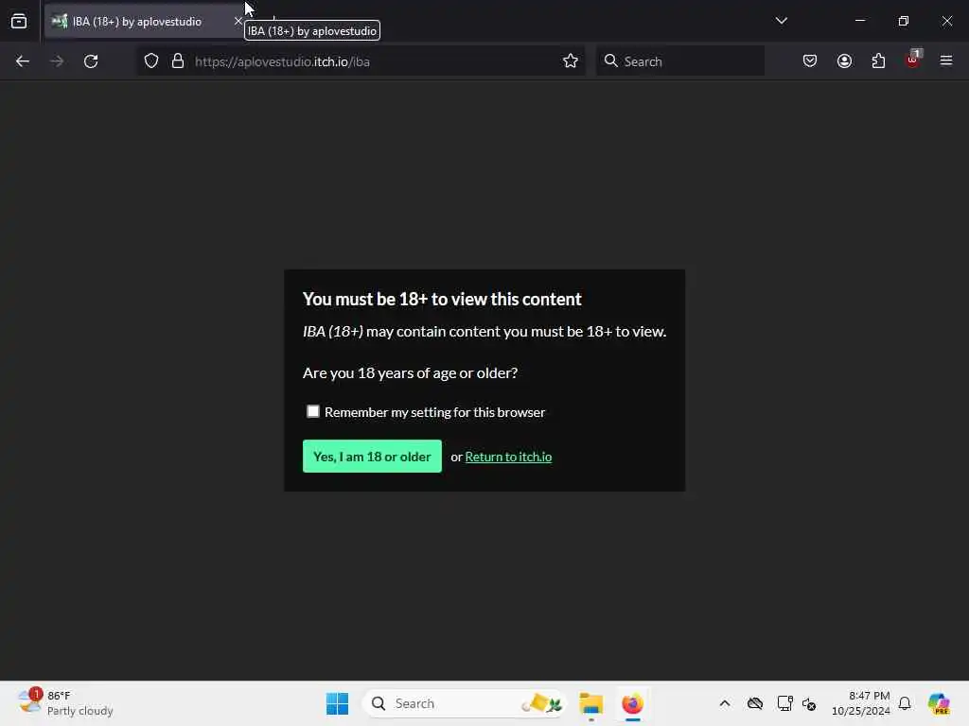Screen dimensions: 969x726
Task: Restore down the Firefox window
Action: [x=904, y=21]
